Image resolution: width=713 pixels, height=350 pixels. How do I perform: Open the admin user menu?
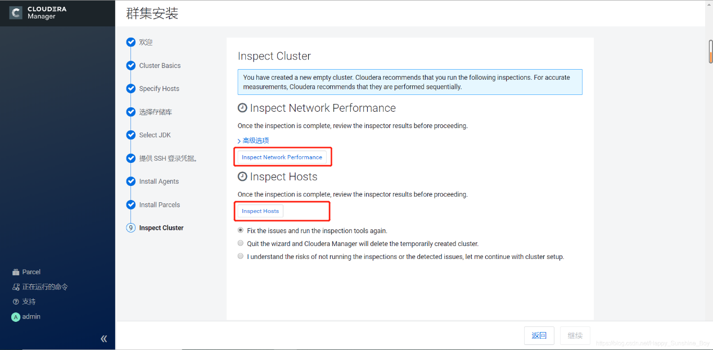click(x=31, y=317)
